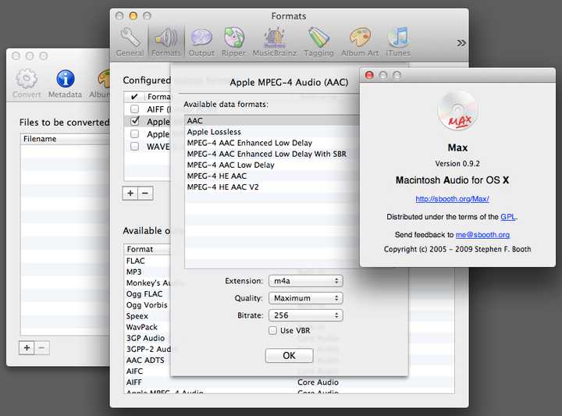The width and height of the screenshot is (562, 416).
Task: Open the iTunes preferences pane
Action: pyautogui.click(x=398, y=42)
